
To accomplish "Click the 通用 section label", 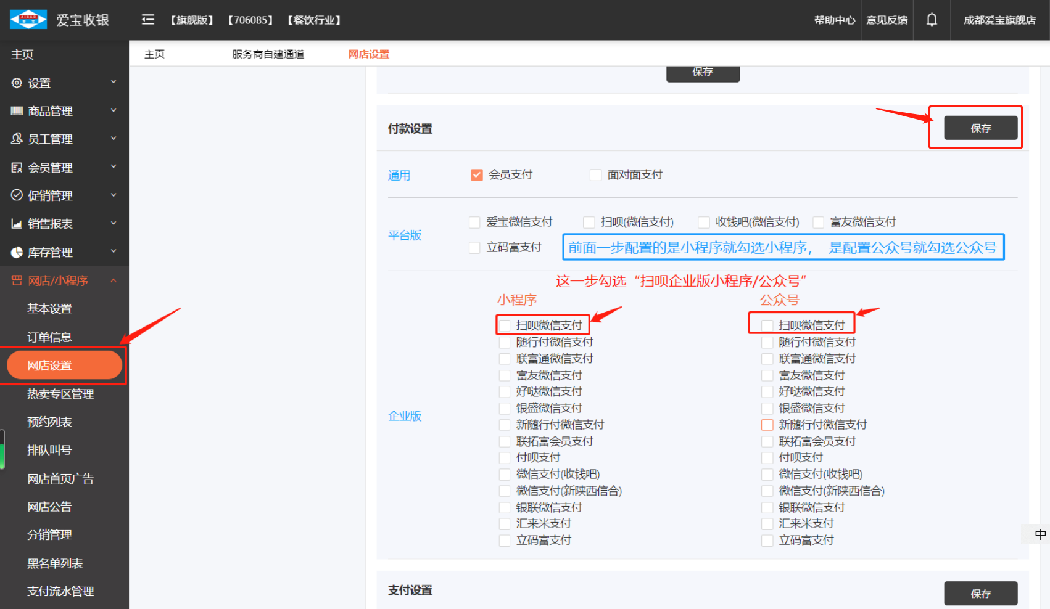I will [399, 176].
